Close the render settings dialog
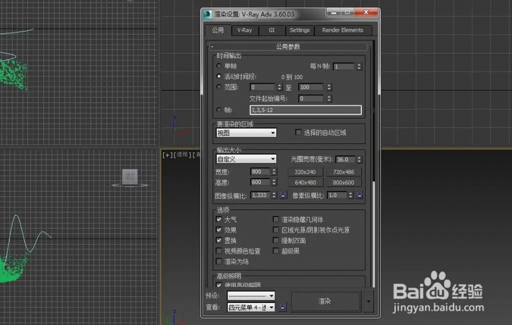Viewport: 512px width, 325px height. click(366, 12)
